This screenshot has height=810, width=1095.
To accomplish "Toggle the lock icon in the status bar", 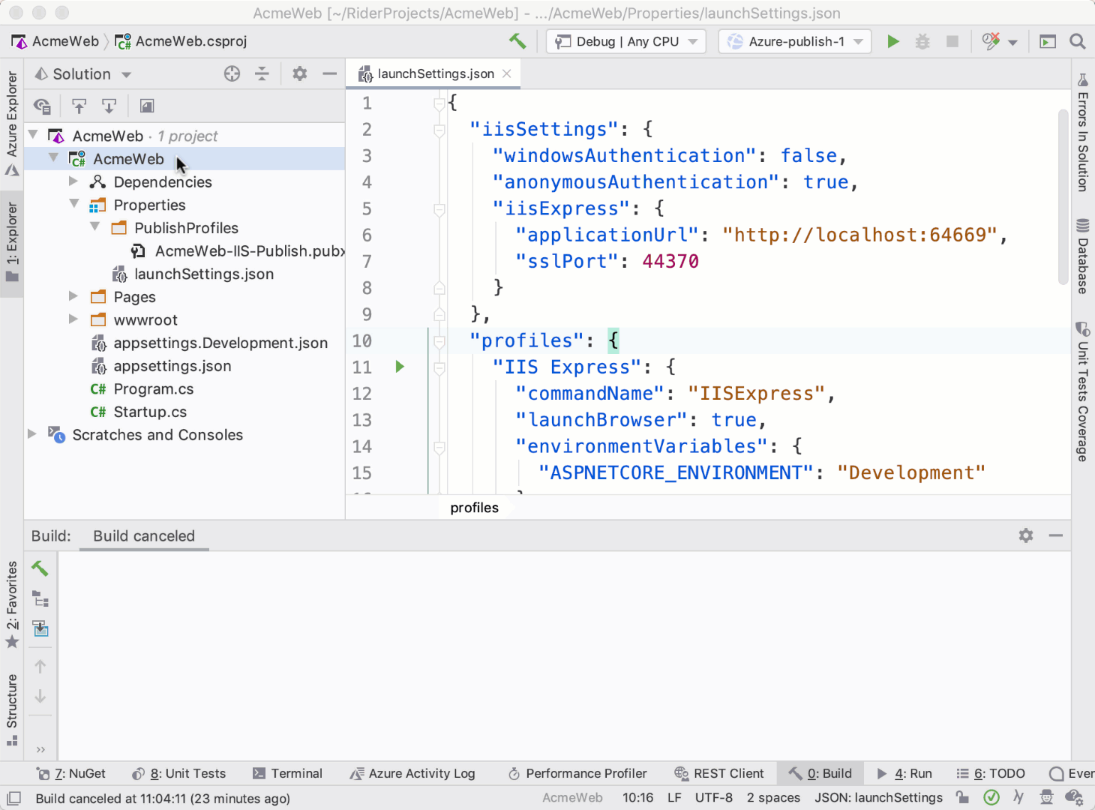I will 962,796.
